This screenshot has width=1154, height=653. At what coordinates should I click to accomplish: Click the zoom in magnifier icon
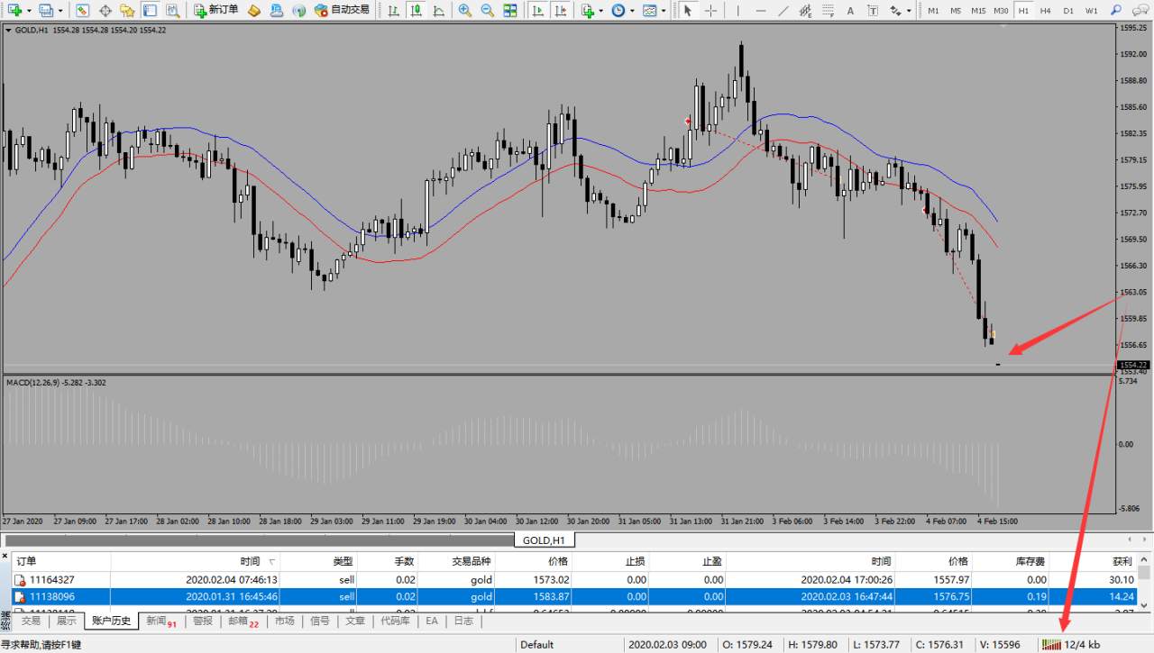point(464,11)
